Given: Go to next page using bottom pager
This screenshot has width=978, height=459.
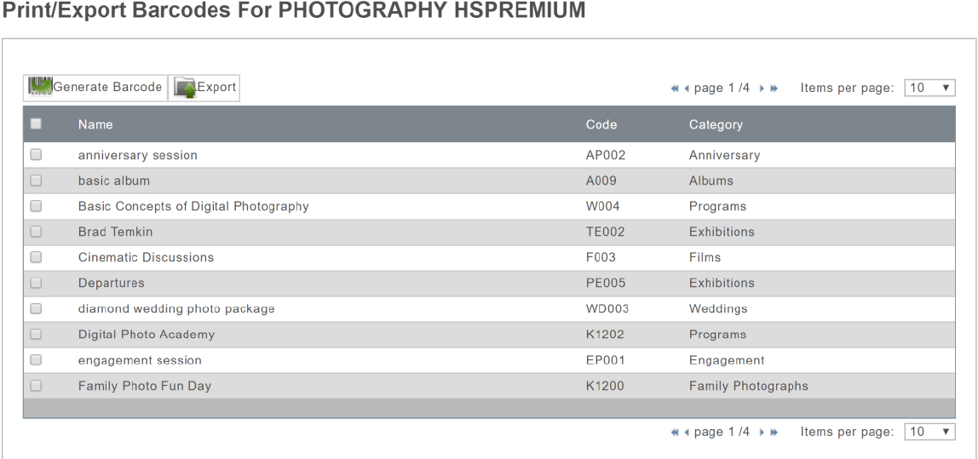Looking at the screenshot, I should pyautogui.click(x=762, y=433).
